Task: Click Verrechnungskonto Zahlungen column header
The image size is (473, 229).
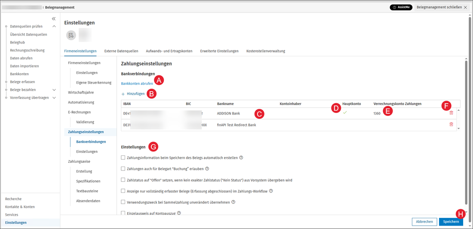Action: click(397, 104)
